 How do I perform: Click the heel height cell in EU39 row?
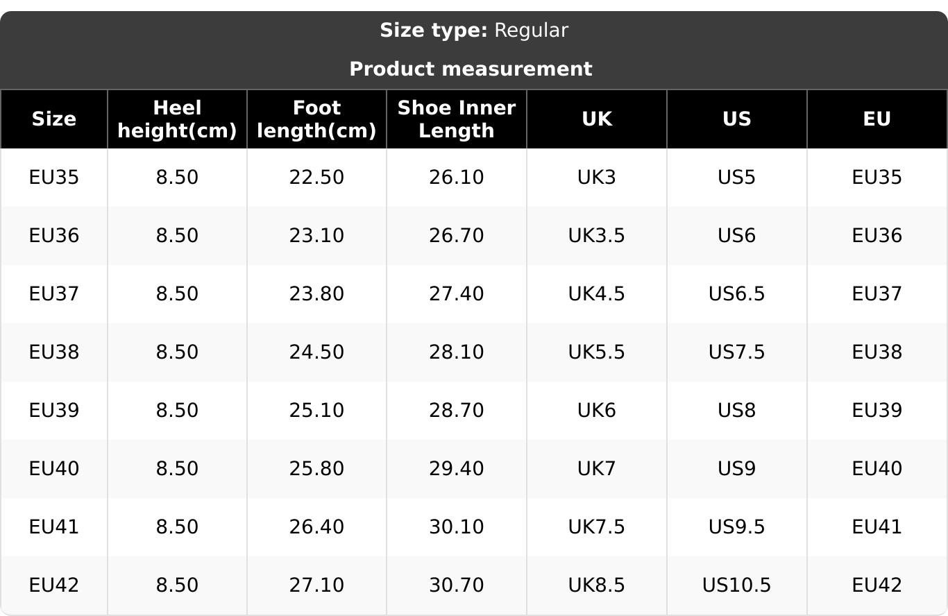click(177, 411)
